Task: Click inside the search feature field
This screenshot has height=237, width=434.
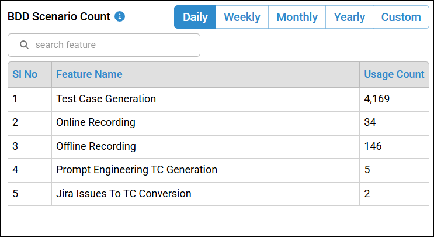Action: pos(111,45)
